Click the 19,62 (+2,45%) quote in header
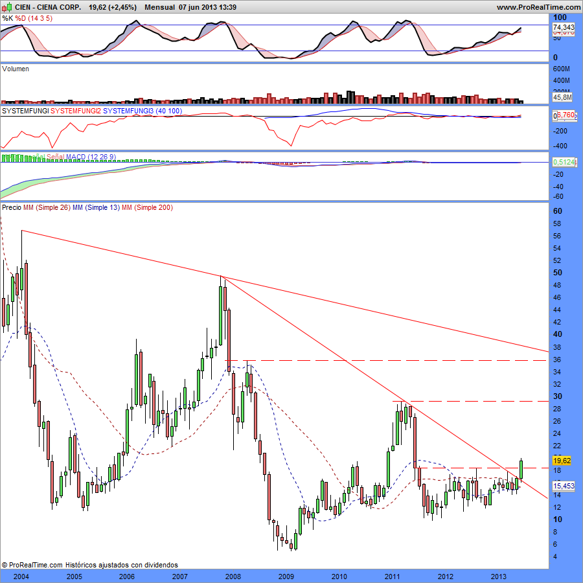583x583 pixels. tap(113, 7)
